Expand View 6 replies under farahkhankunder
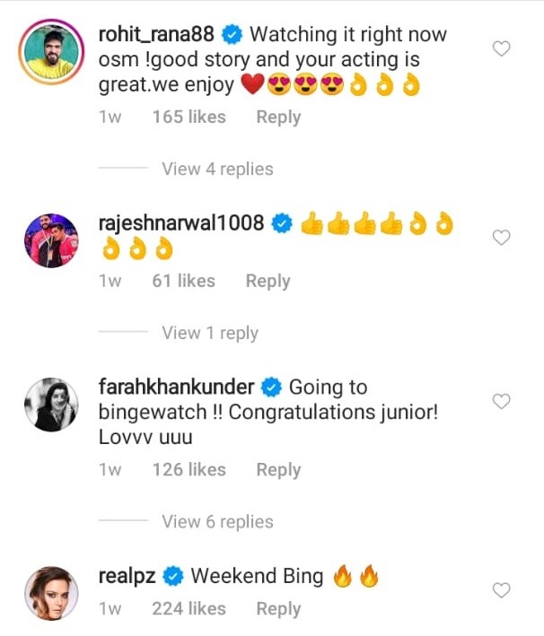 217,521
